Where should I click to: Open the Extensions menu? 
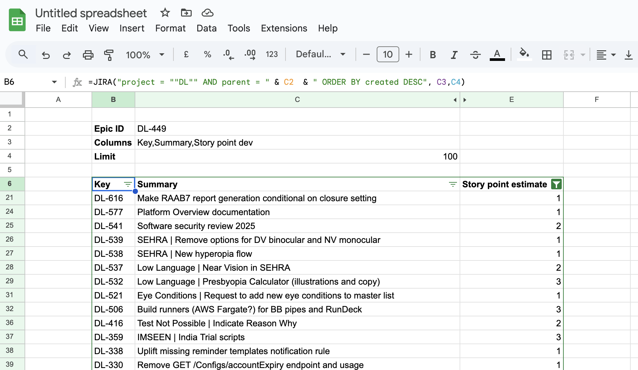[284, 28]
